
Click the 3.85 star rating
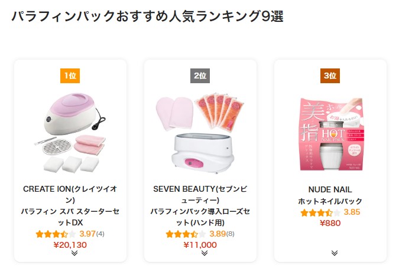click(x=330, y=212)
